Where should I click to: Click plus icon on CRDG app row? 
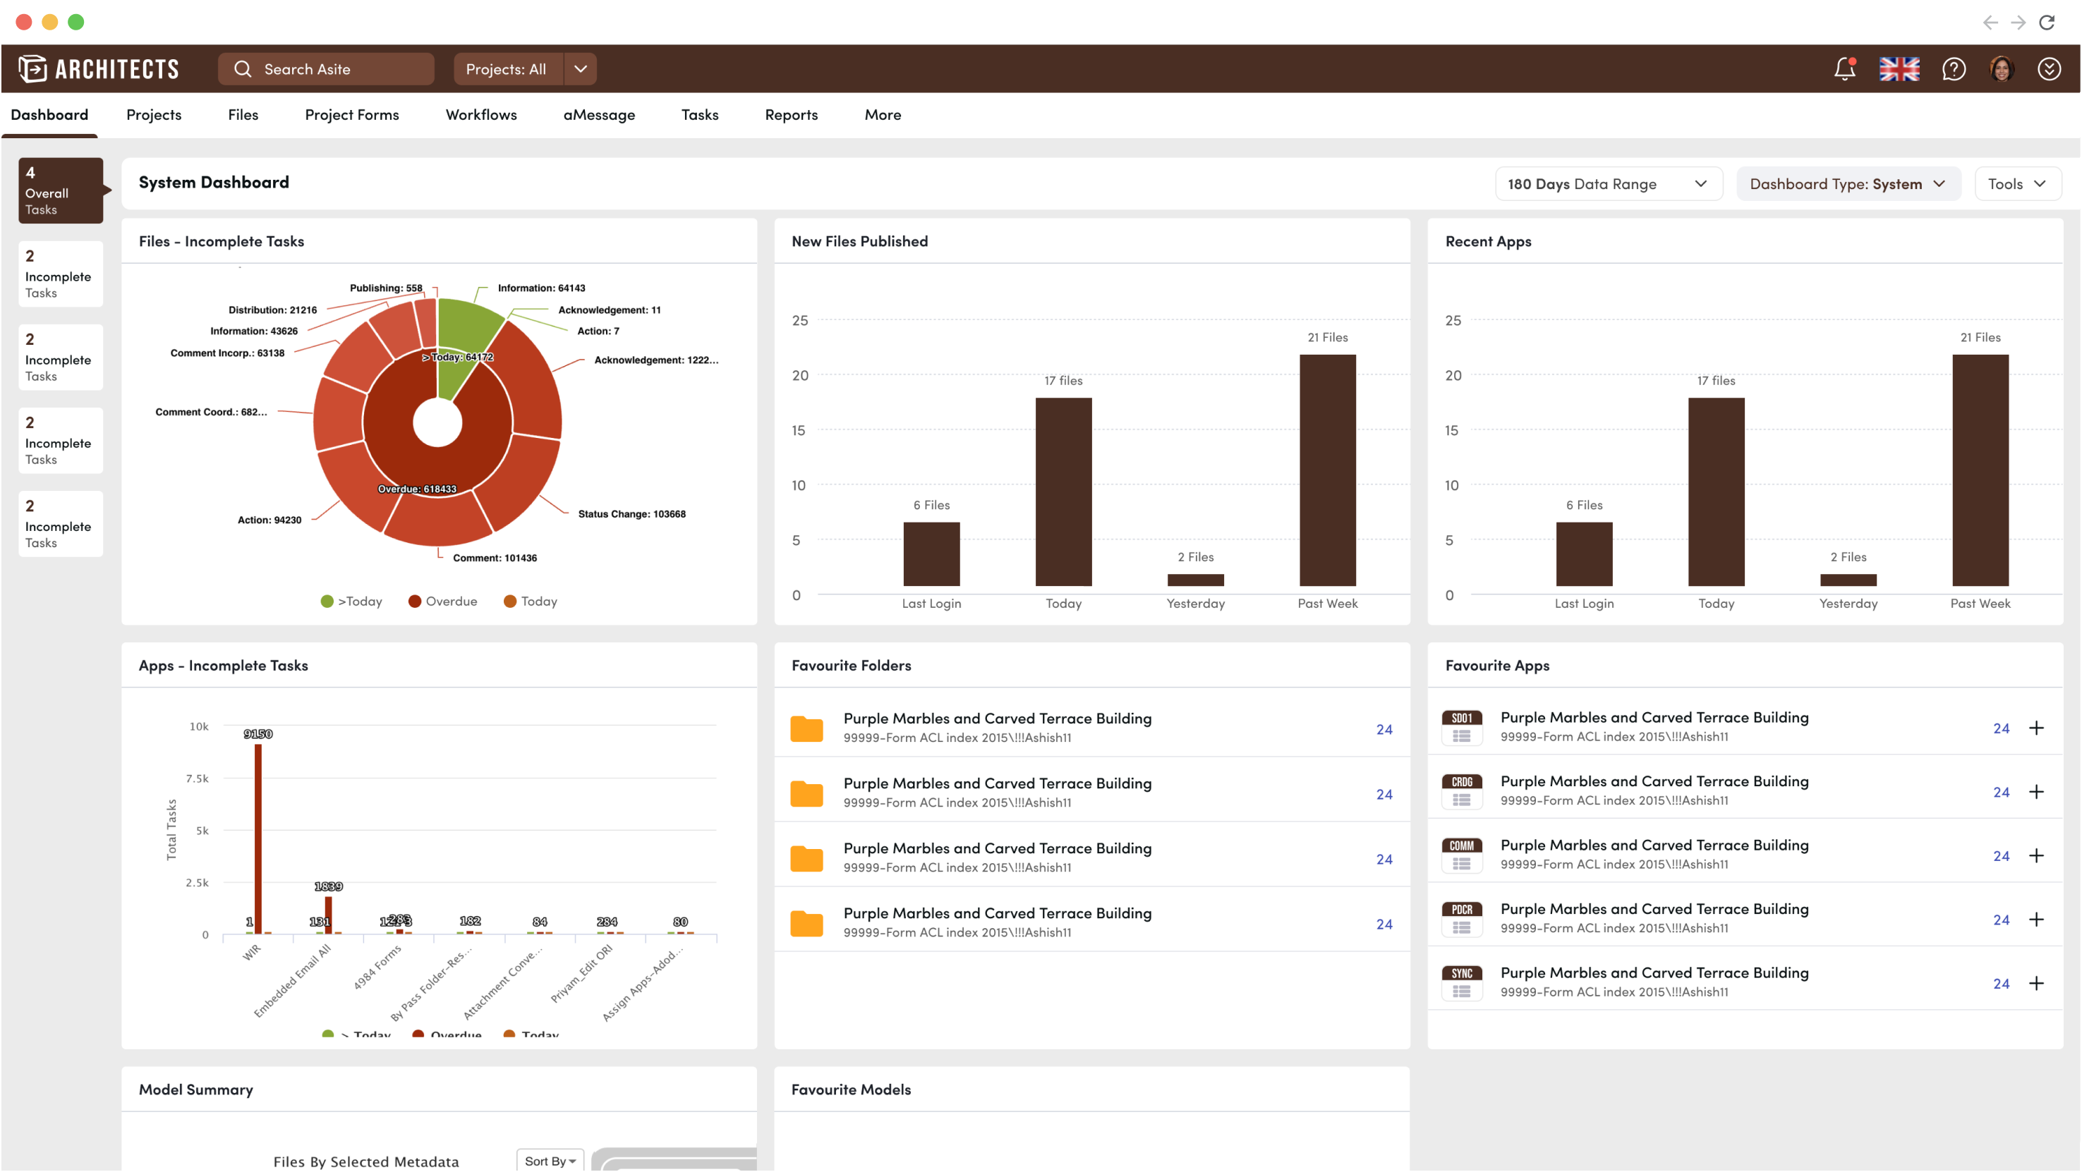click(2037, 792)
